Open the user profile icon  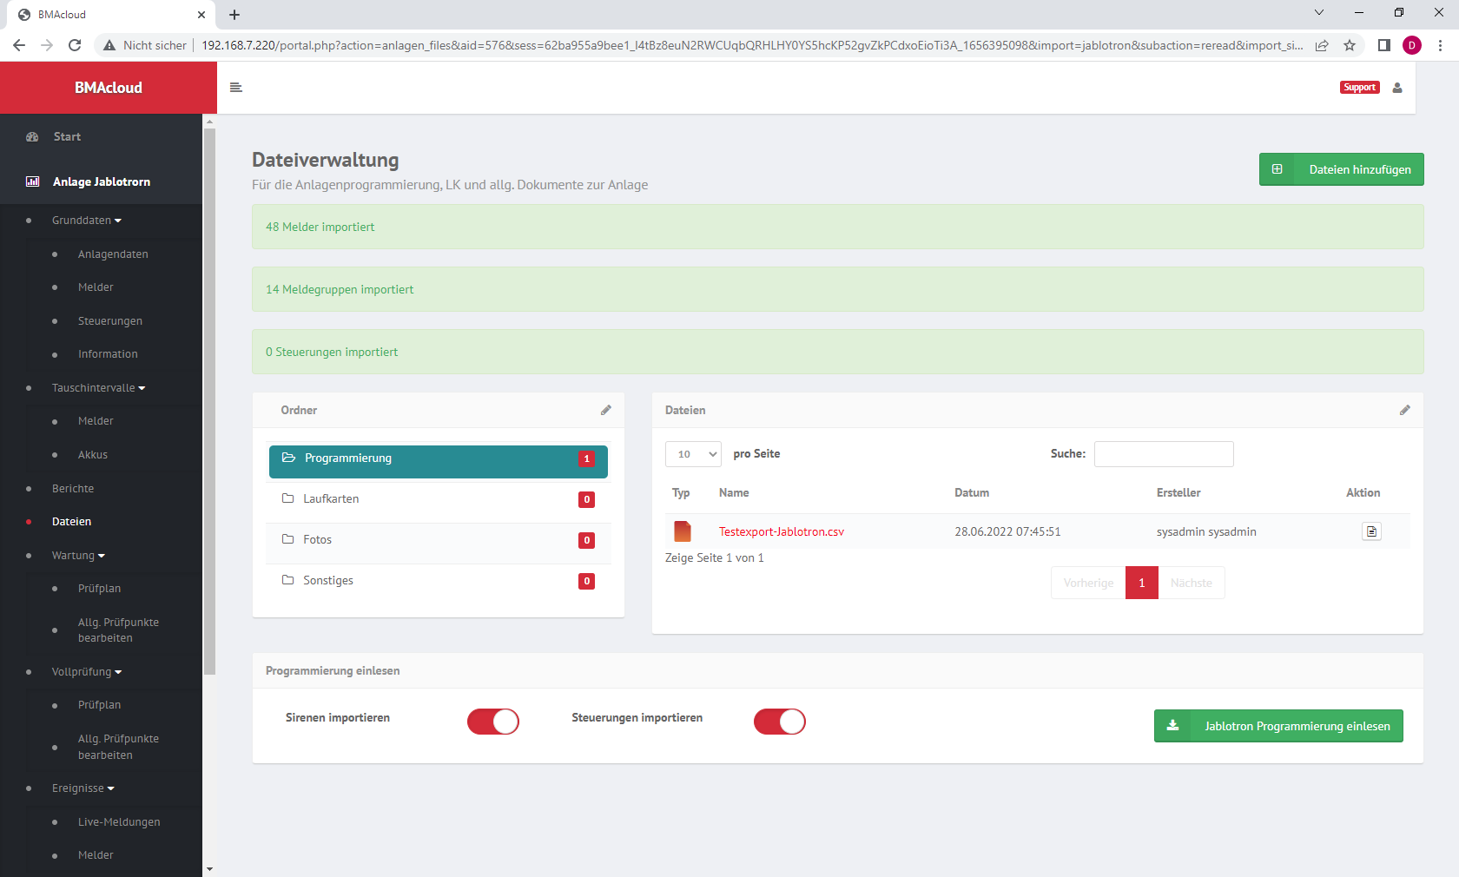pyautogui.click(x=1397, y=88)
